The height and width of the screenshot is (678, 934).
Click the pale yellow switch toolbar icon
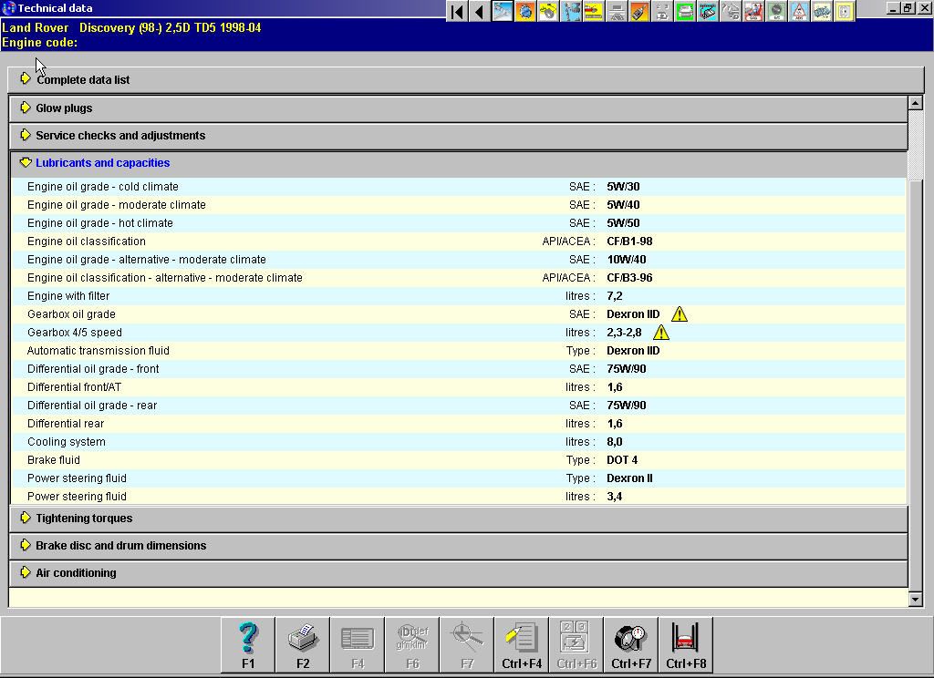[x=845, y=11]
